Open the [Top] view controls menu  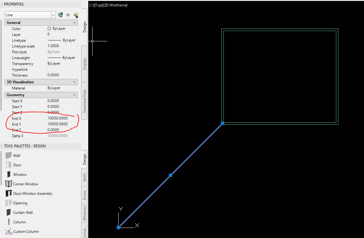99,5
